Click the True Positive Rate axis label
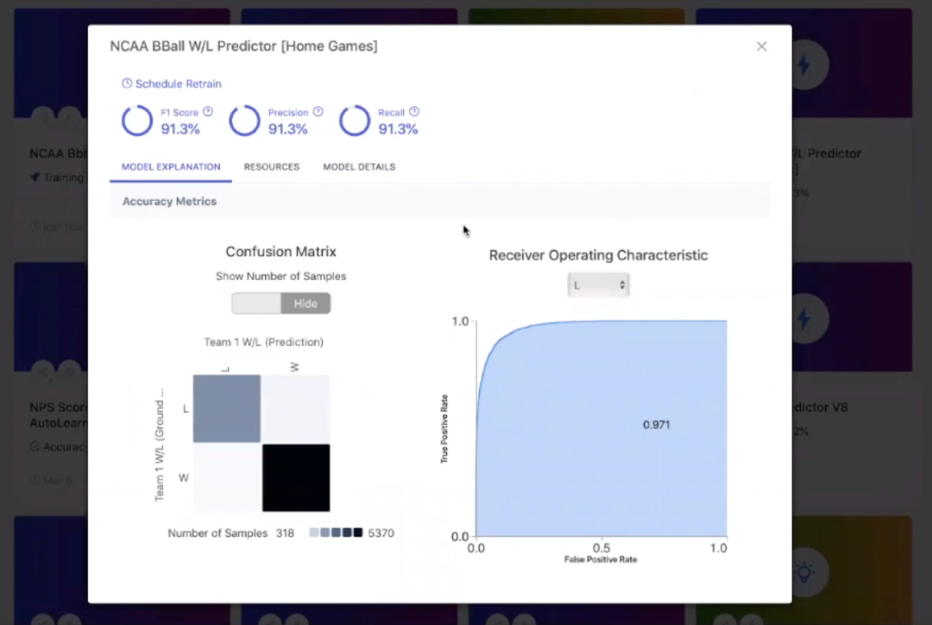Viewport: 932px width, 625px height. [444, 428]
